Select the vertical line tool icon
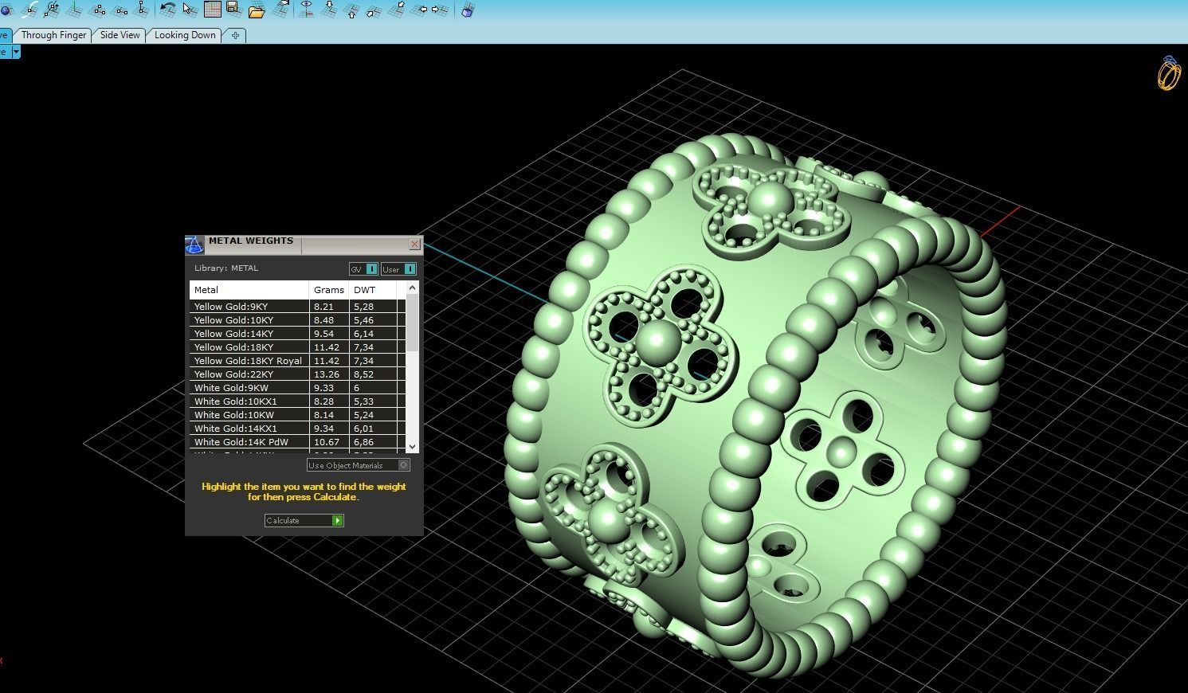Image resolution: width=1188 pixels, height=693 pixels. point(143,10)
